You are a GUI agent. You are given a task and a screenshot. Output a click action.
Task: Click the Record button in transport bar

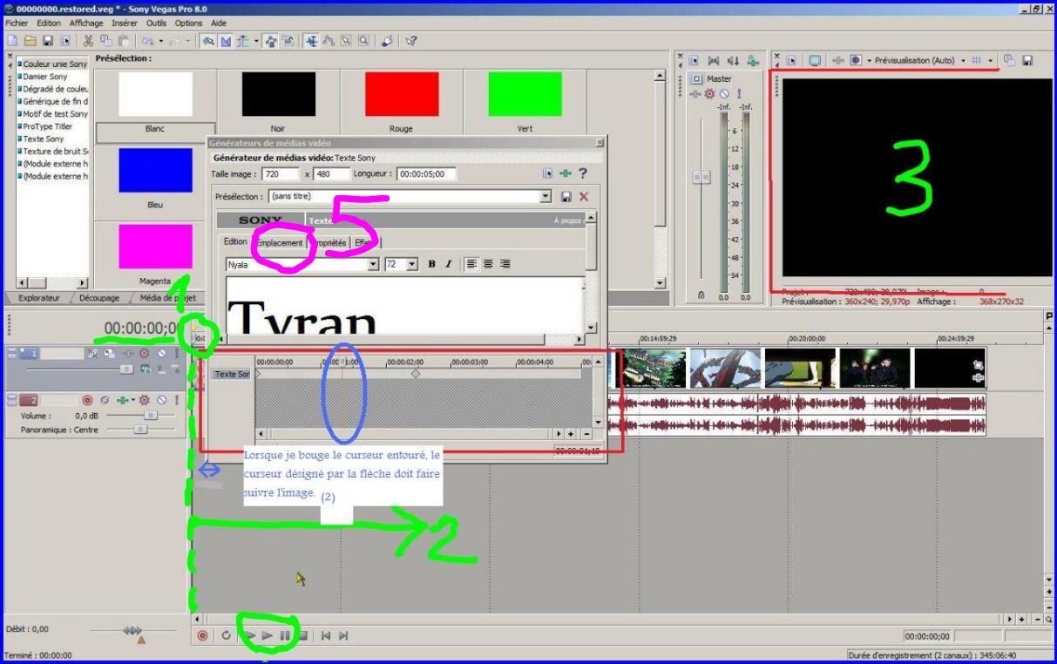coord(202,635)
